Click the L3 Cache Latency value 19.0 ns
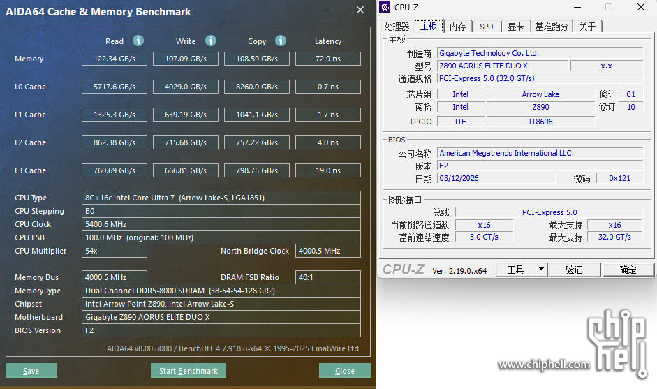The width and height of the screenshot is (657, 389). (328, 170)
